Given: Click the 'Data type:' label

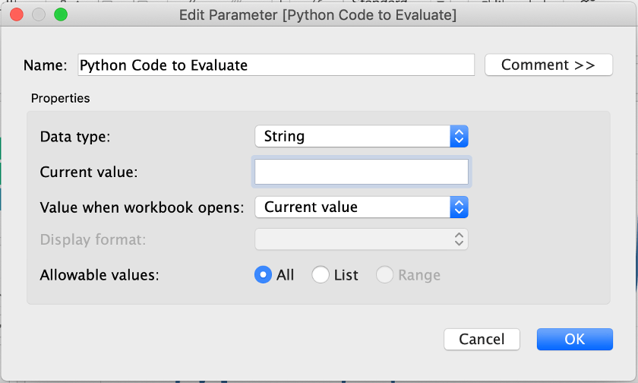Looking at the screenshot, I should point(75,137).
